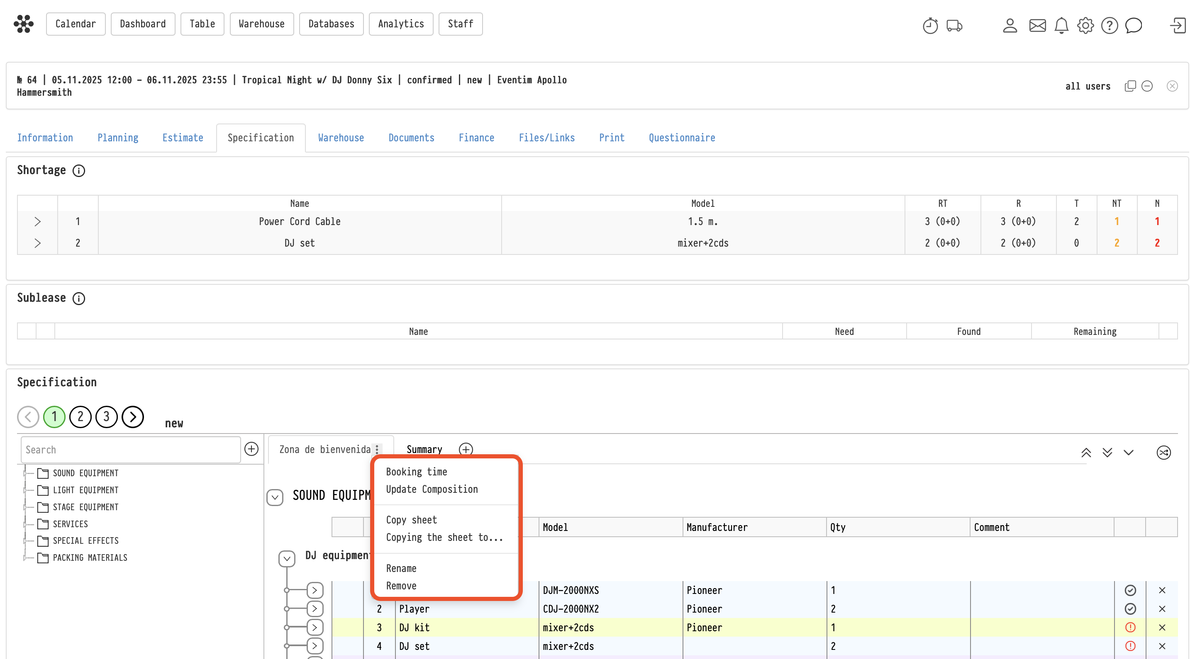The image size is (1195, 659).
Task: Open the mail envelope icon
Action: pyautogui.click(x=1037, y=25)
